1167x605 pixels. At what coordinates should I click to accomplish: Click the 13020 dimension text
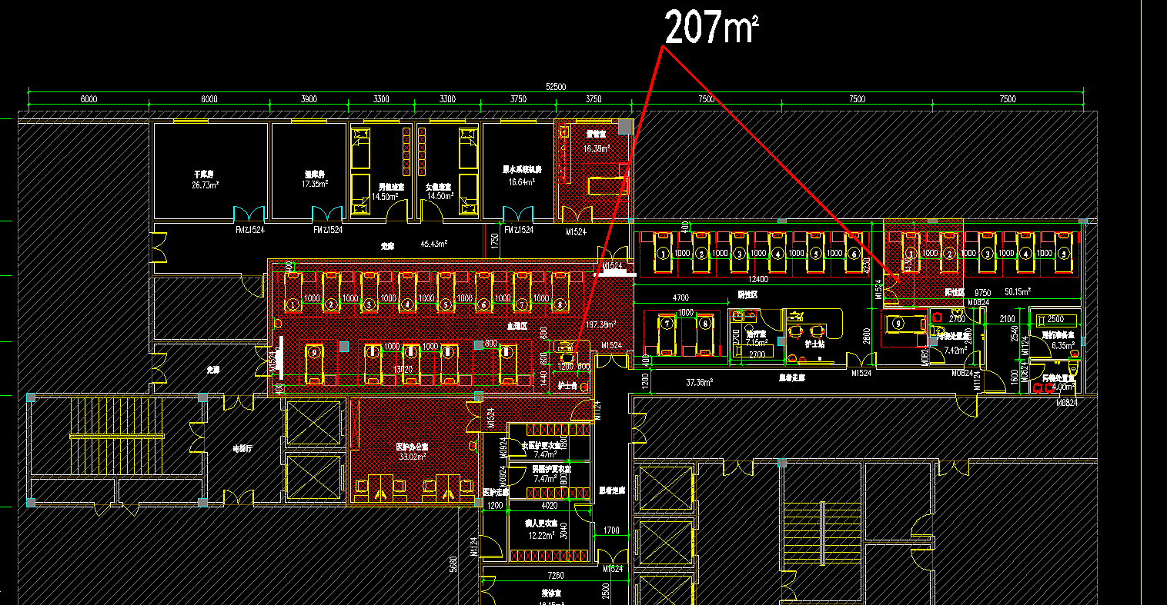pos(403,370)
